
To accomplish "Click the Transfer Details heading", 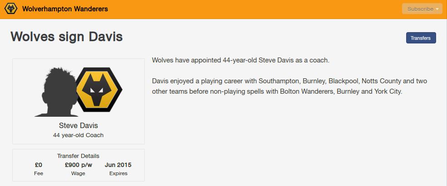I will pos(78,156).
